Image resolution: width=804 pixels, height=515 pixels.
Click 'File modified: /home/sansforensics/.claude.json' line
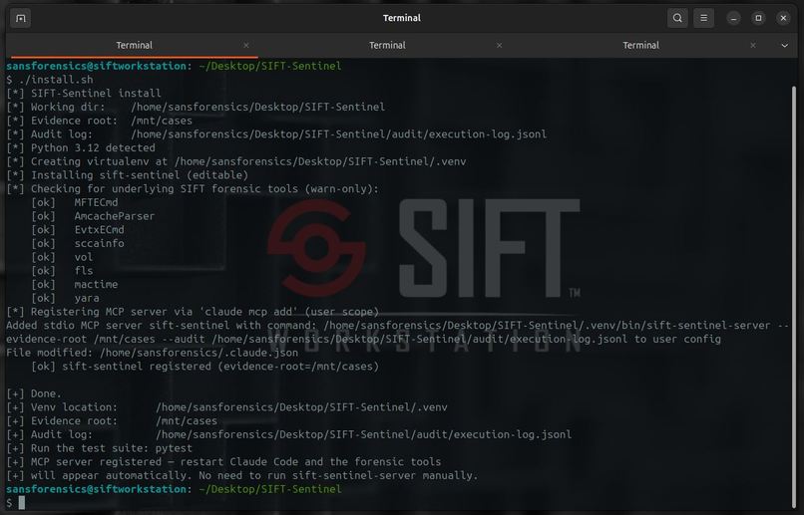coord(153,353)
